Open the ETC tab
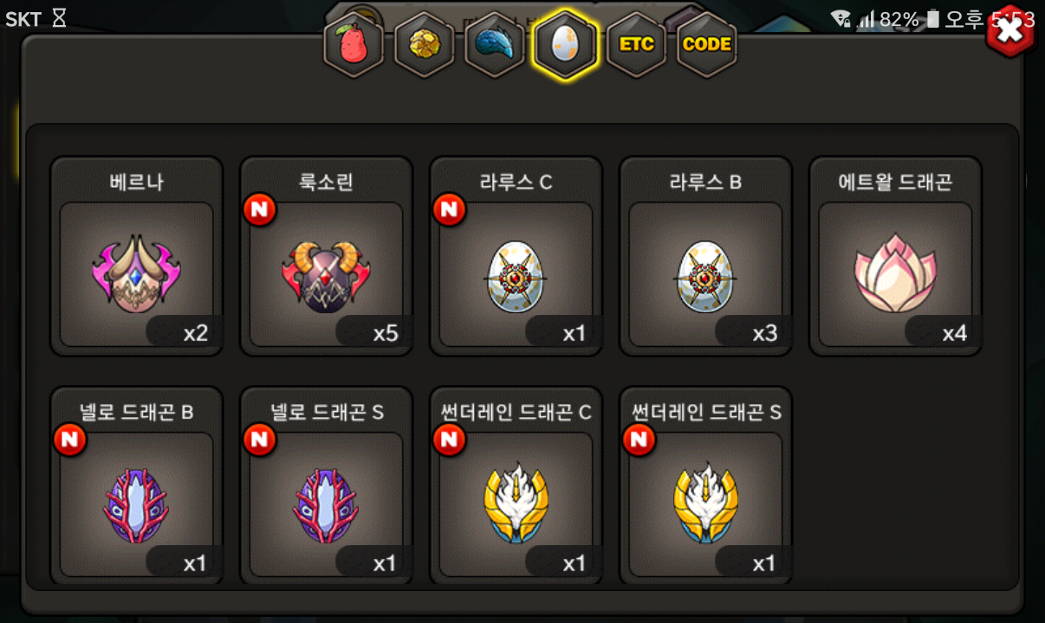This screenshot has width=1045, height=623. (x=636, y=44)
